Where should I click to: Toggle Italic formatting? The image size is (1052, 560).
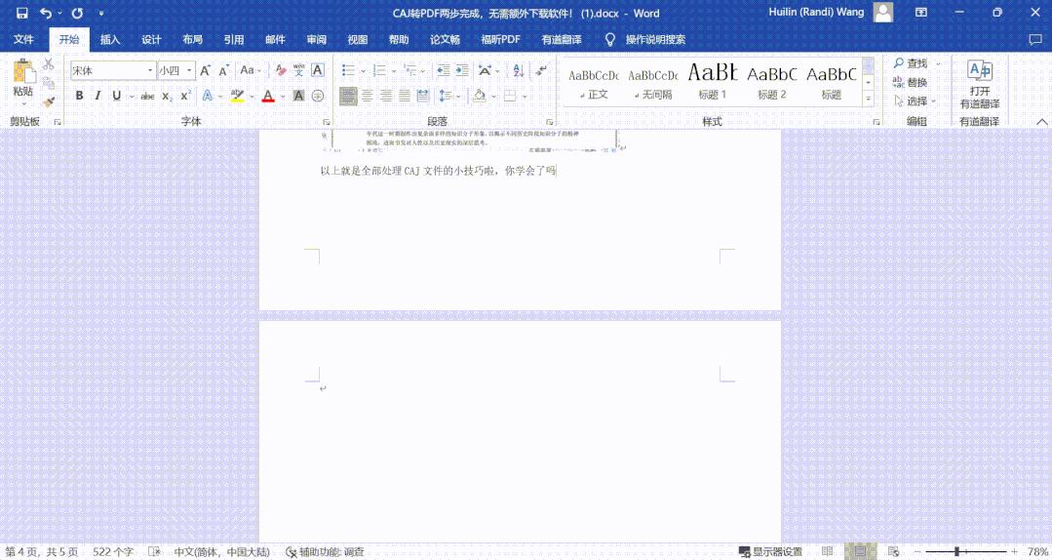(97, 96)
